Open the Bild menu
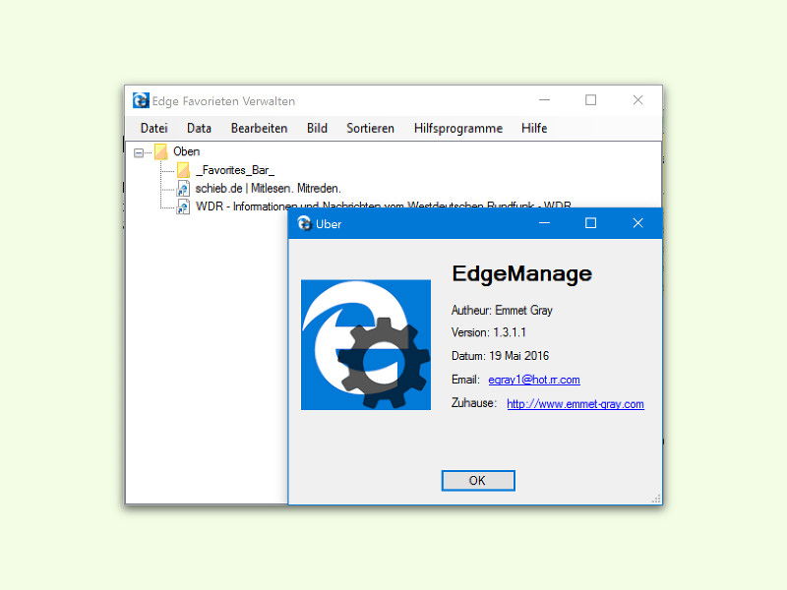Screen dimensions: 787x590 (317, 129)
